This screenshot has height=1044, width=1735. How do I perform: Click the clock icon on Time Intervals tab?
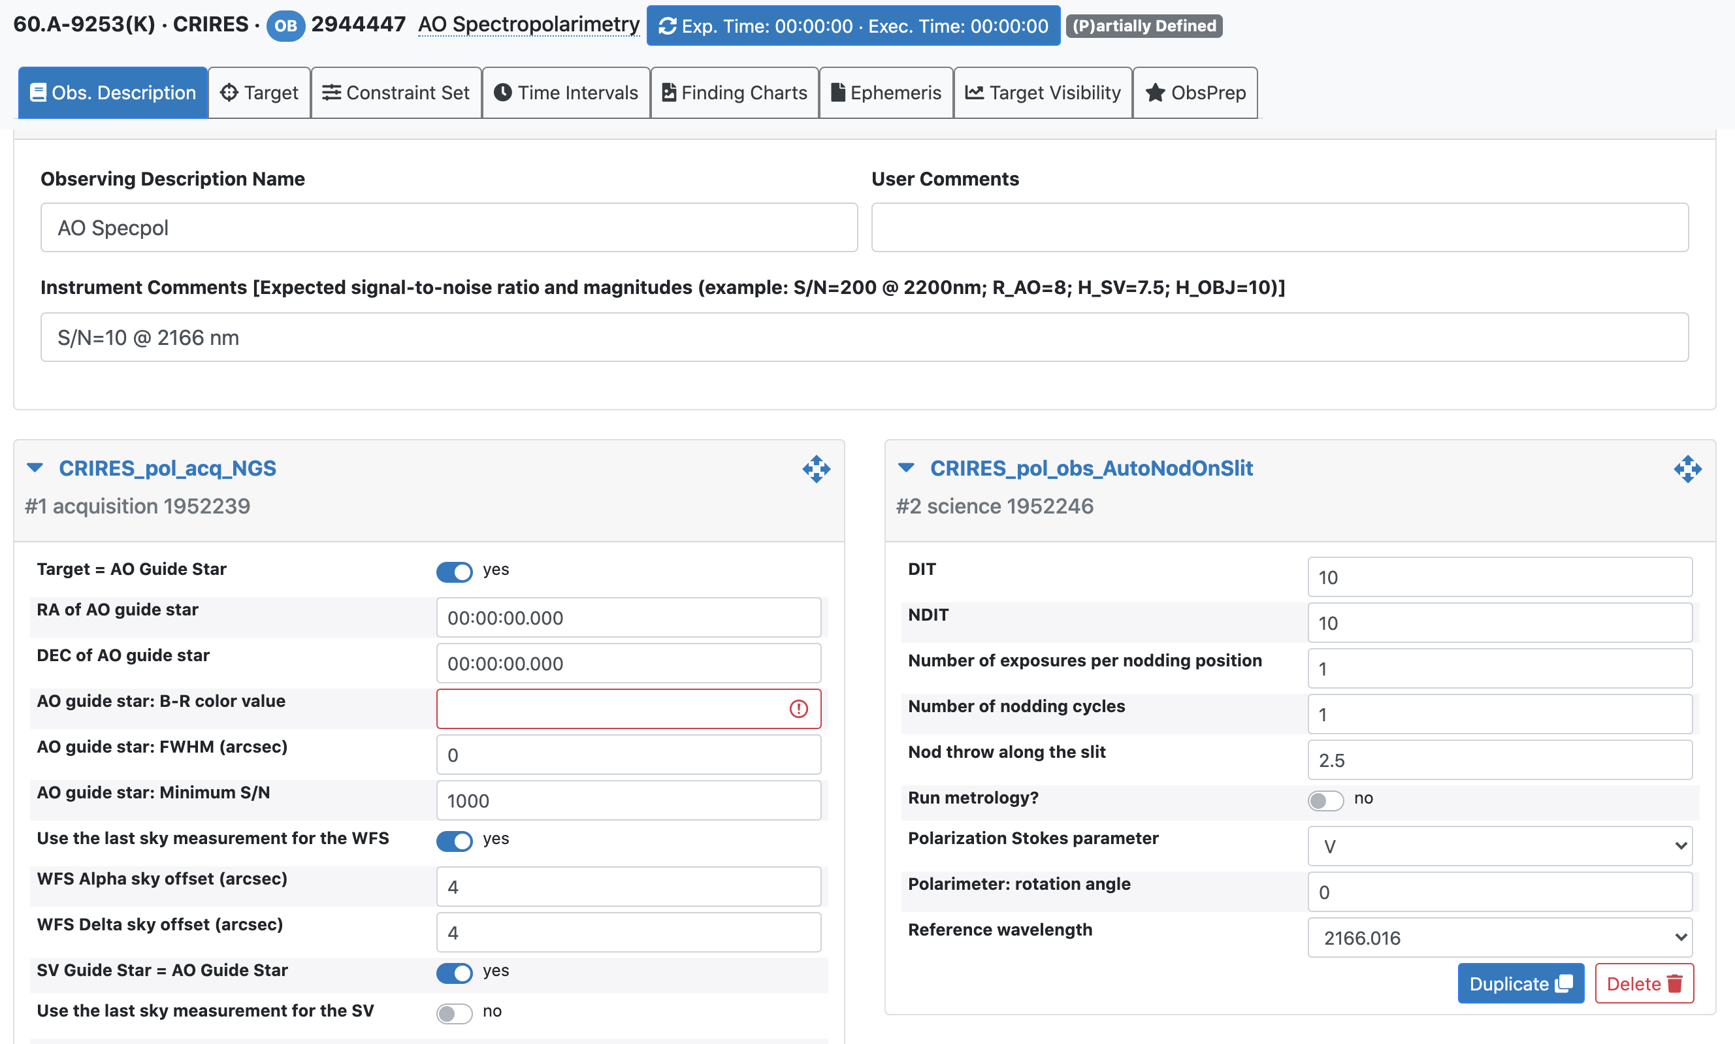click(x=502, y=92)
